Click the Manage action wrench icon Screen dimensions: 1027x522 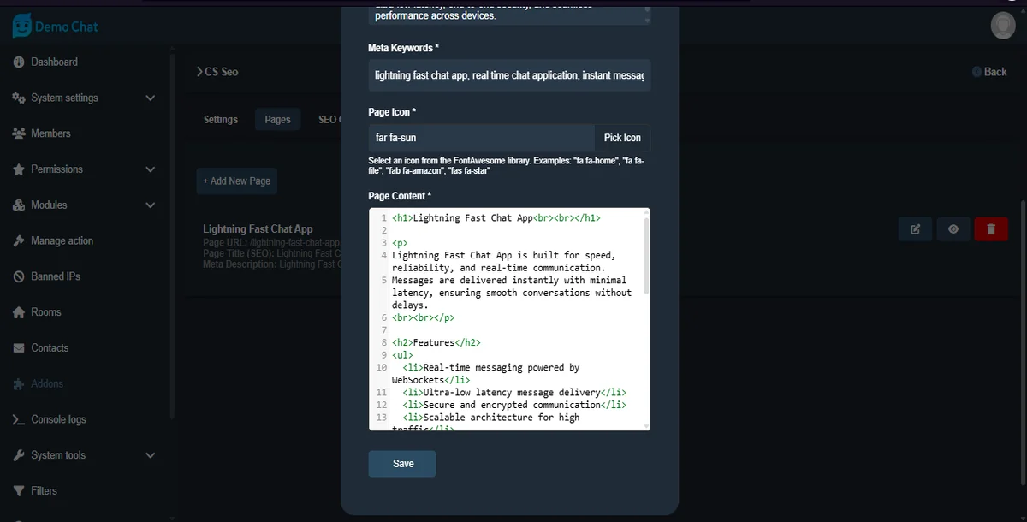19,240
